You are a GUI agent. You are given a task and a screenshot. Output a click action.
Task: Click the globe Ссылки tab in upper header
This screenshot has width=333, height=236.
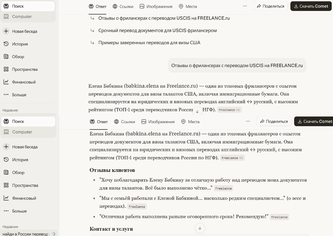click(x=123, y=6)
